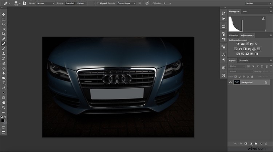Add a Brightness/Contrast adjustment

238,44
